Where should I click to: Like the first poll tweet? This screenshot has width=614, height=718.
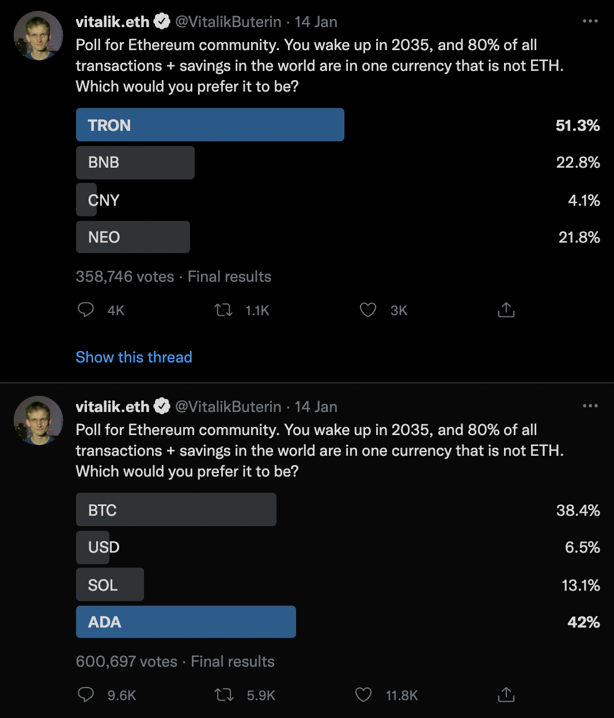pyautogui.click(x=368, y=310)
